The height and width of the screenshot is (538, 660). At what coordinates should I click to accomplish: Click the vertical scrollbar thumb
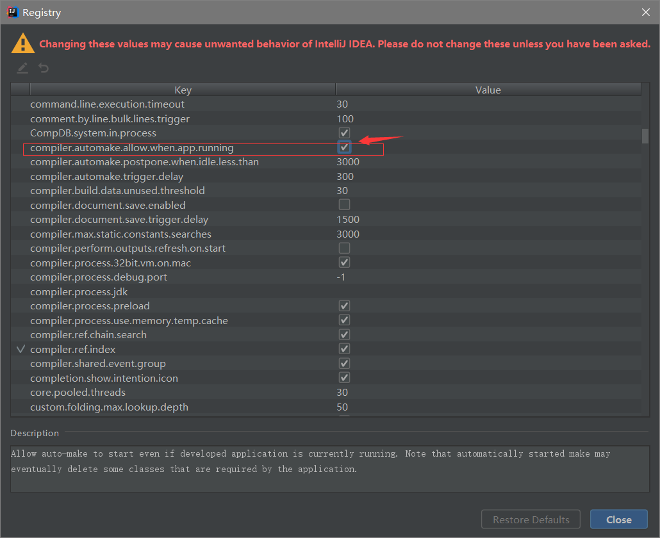pyautogui.click(x=645, y=136)
